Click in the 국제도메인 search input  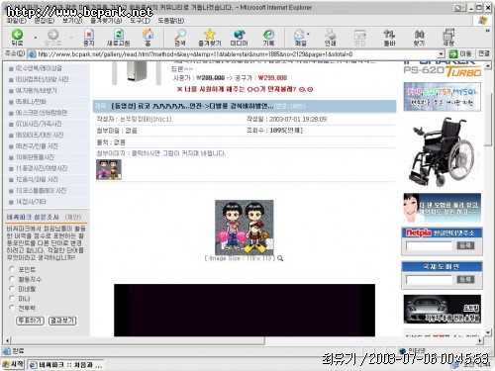pos(429,280)
